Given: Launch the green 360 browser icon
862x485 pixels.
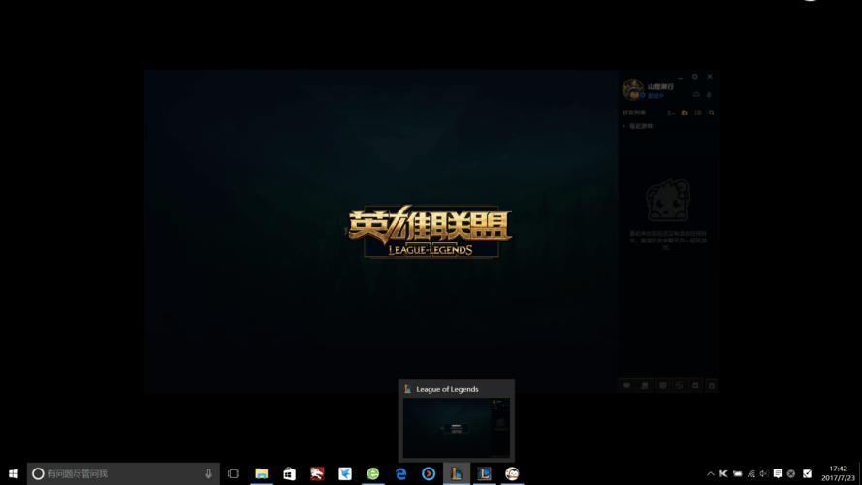Looking at the screenshot, I should 372,473.
